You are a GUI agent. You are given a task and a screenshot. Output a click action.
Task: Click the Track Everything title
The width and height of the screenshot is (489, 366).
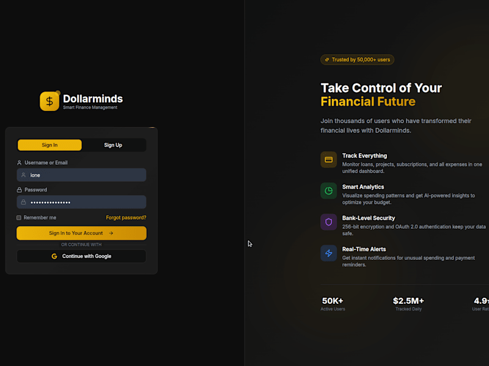tap(364, 156)
